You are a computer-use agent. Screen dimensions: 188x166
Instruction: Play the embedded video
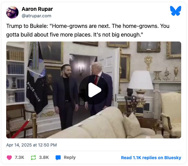[x=94, y=90]
